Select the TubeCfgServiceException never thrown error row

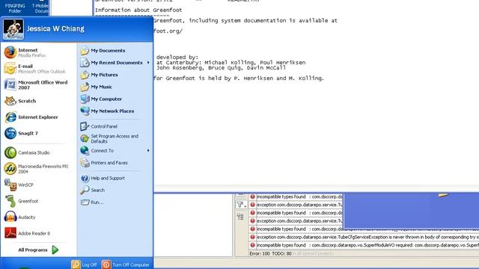pyautogui.click(x=364, y=237)
